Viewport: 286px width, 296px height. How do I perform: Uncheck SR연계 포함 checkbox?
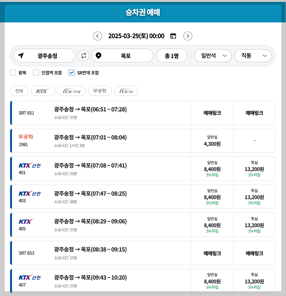point(72,73)
